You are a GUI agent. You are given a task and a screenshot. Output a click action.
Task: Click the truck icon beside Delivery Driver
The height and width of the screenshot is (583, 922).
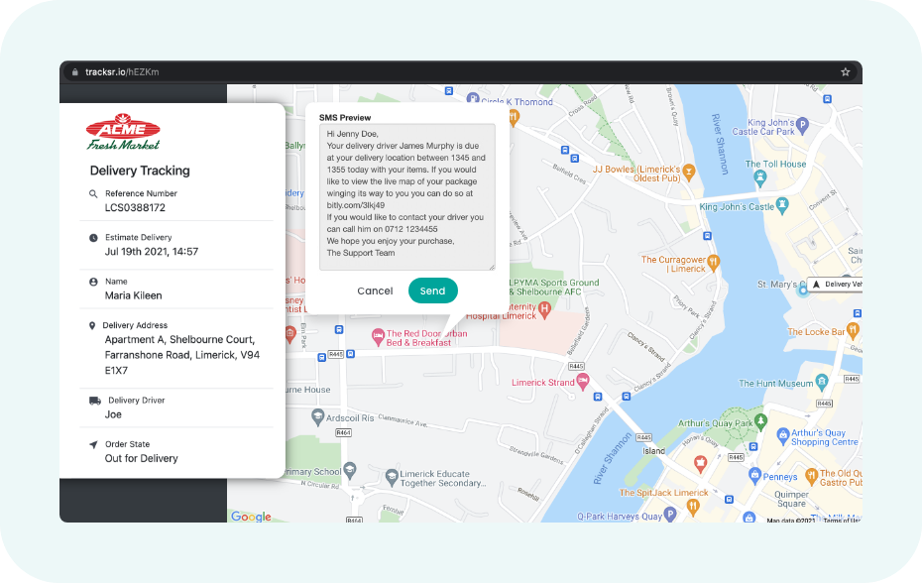click(94, 401)
